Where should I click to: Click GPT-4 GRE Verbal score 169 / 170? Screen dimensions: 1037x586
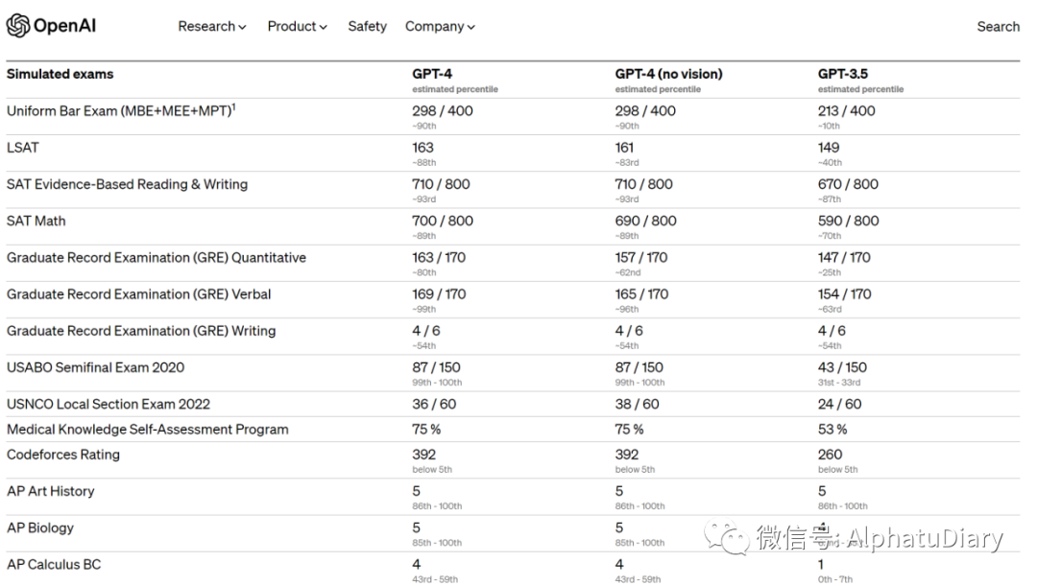tap(439, 294)
